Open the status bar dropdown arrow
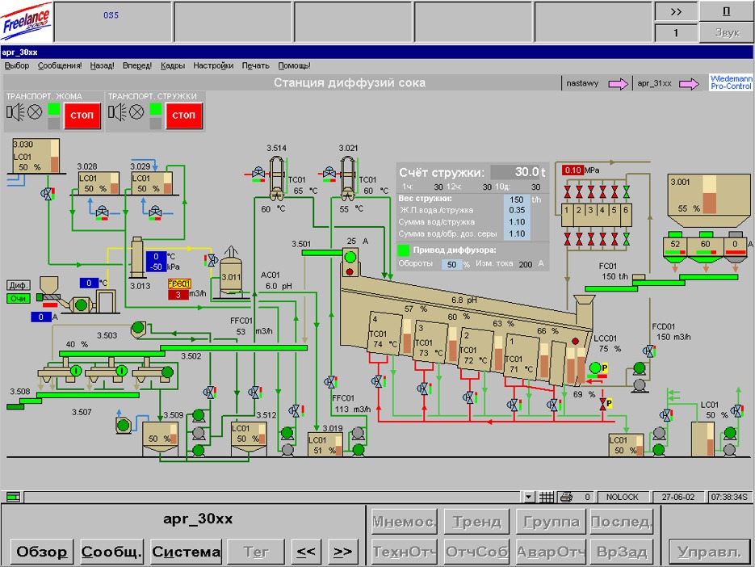This screenshot has width=755, height=567. 528,497
